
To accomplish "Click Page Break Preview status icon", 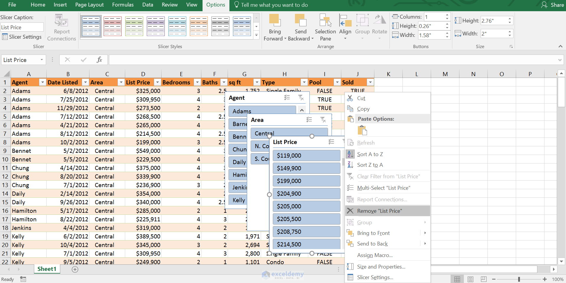I will 483,279.
